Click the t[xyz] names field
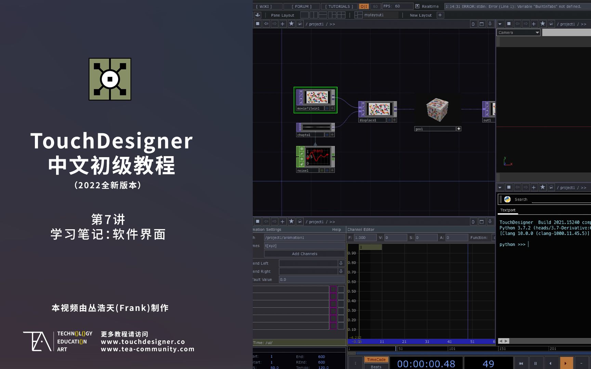591x369 pixels. [x=304, y=246]
